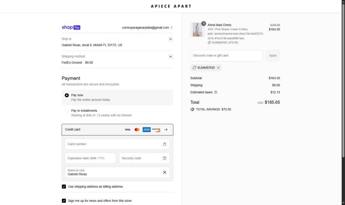
Task: Open the Anna Maxi Dress thumbnail
Action: 197,30
